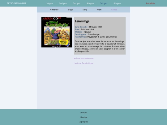Click the Lemmings heading

point(82,21)
